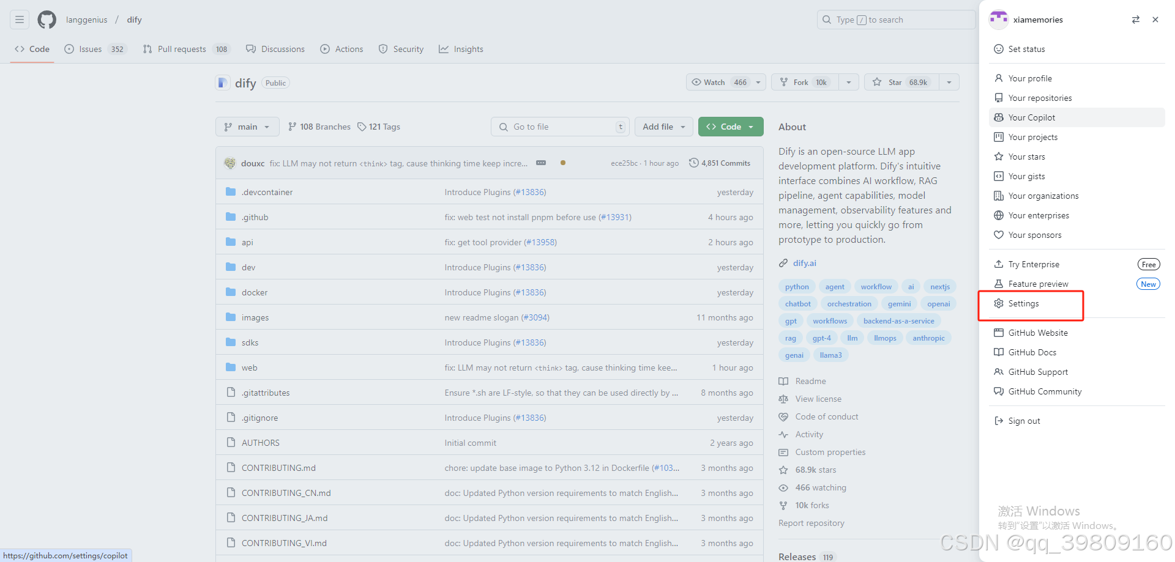Viewport: 1175px width, 562px height.
Task: Click the python topic tag
Action: [x=797, y=287]
